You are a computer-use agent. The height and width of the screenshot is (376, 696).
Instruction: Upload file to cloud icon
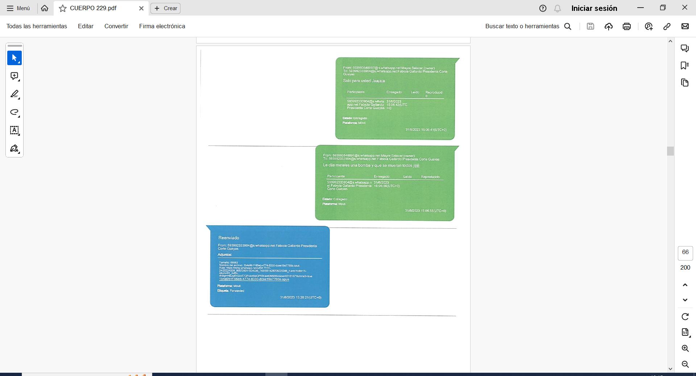[x=609, y=26]
